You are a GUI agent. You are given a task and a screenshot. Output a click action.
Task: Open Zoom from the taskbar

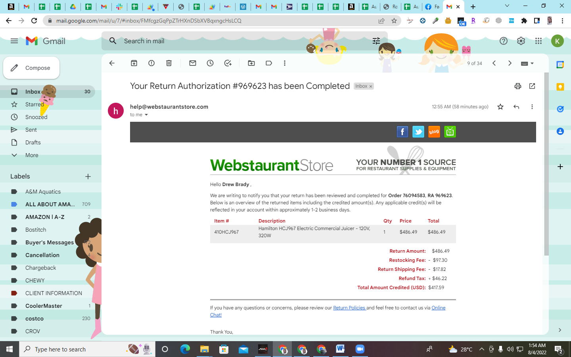[x=360, y=349]
